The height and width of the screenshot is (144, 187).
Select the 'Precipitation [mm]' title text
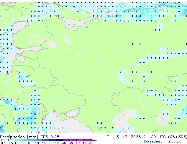(19, 137)
